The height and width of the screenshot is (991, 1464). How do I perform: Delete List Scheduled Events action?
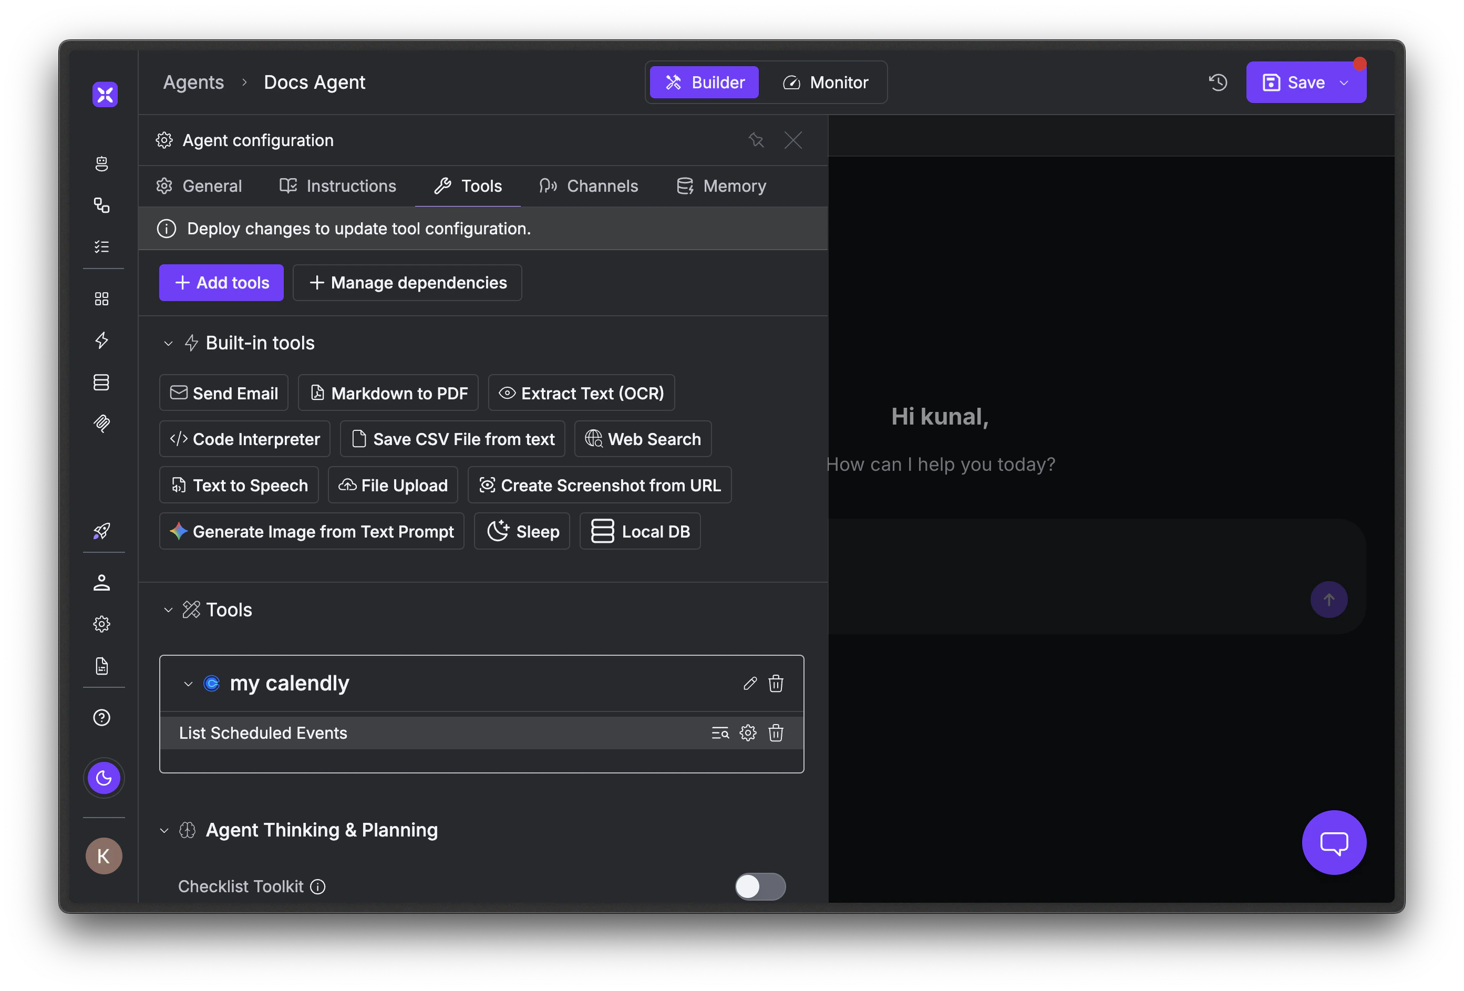click(776, 732)
